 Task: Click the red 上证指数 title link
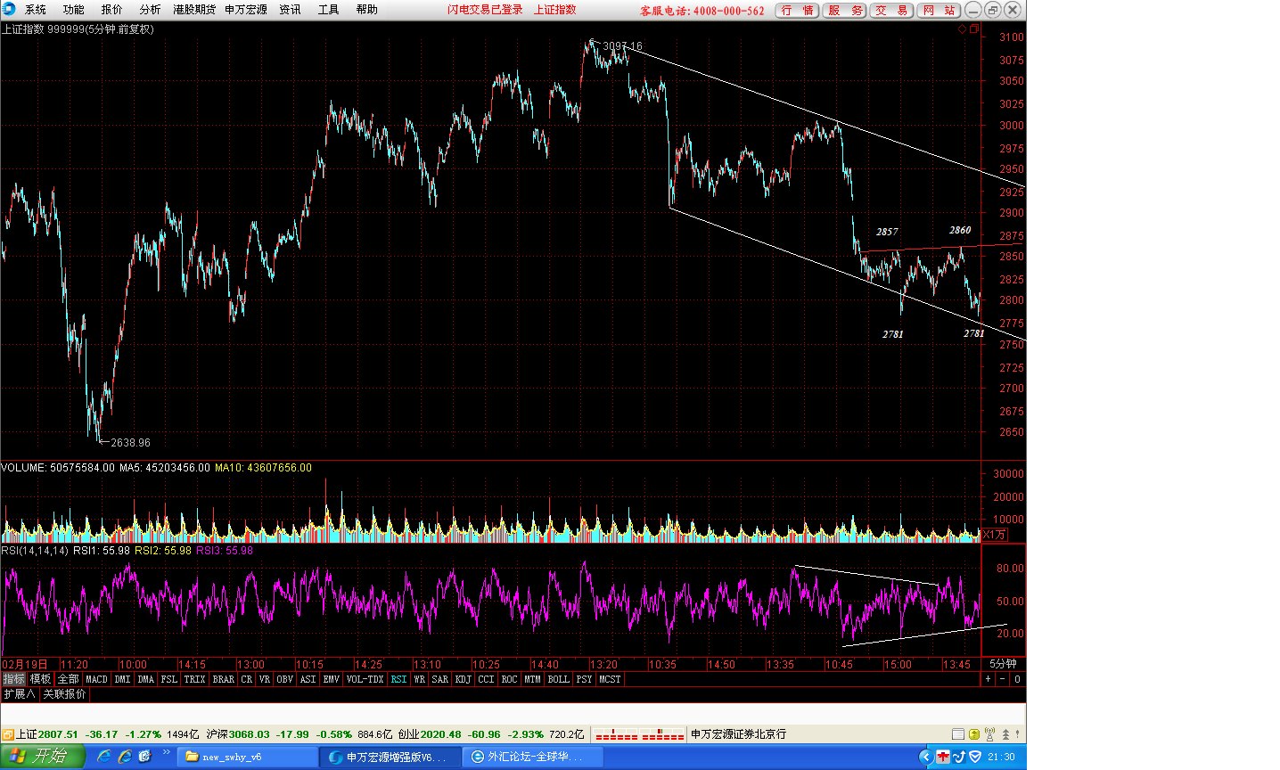555,10
